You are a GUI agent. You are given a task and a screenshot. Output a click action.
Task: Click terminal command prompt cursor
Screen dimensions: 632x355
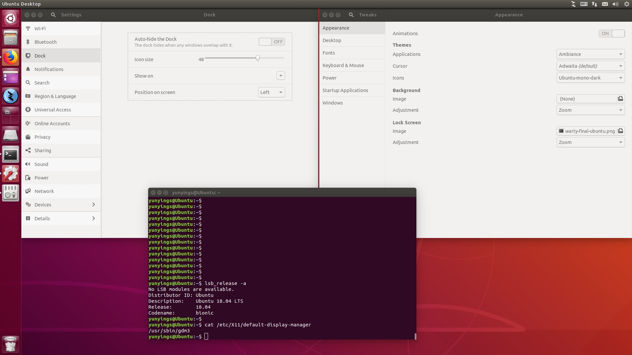[206, 336]
